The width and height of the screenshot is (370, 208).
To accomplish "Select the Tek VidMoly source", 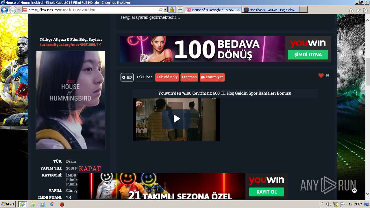I will [x=167, y=77].
